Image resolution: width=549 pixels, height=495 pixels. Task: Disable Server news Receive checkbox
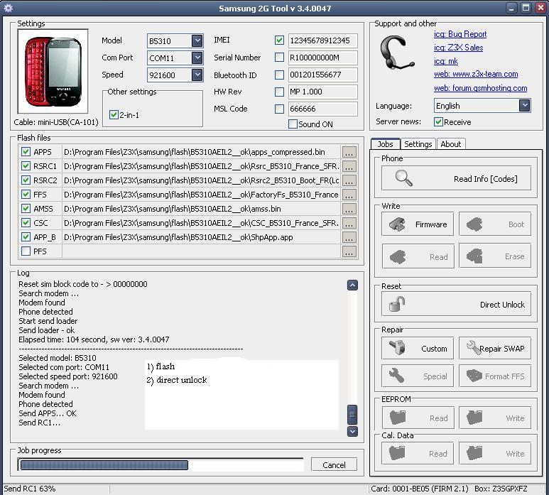tap(438, 122)
